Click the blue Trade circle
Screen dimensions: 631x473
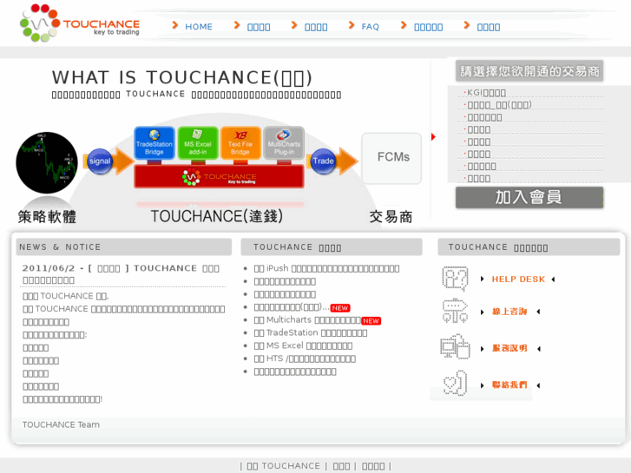[323, 161]
